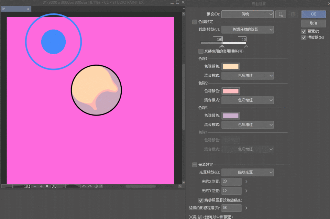Enable 反轉色階的套用順序 checkbox
Image resolution: width=330 pixels, height=219 pixels.
click(201, 51)
